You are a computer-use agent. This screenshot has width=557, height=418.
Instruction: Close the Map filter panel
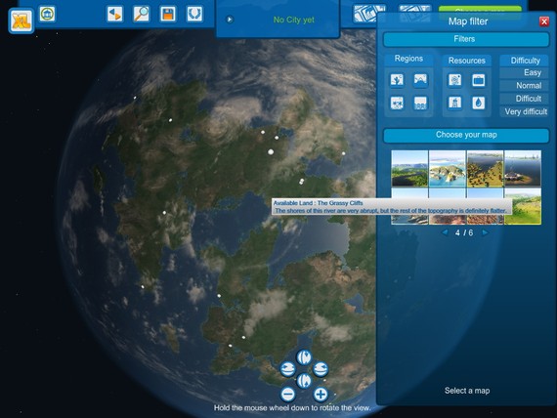click(x=544, y=21)
